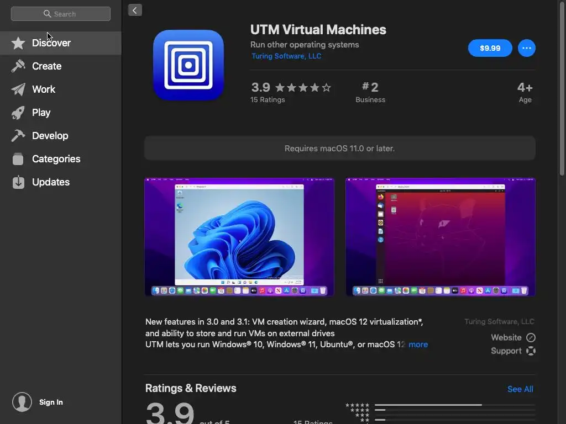The image size is (566, 424).
Task: Open the Ubuntu screenshot thumbnail
Action: click(441, 237)
